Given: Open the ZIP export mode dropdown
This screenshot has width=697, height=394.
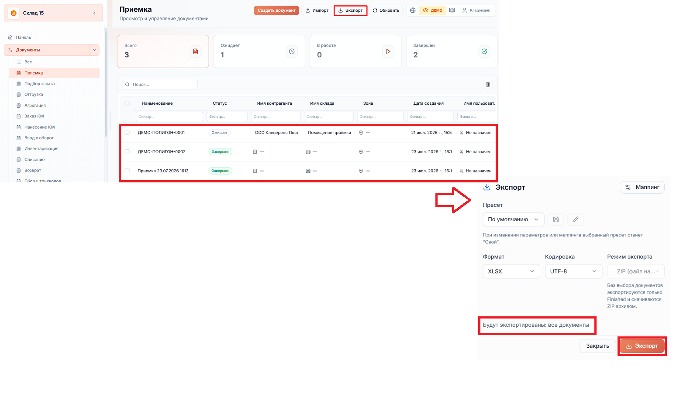Looking at the screenshot, I should [x=636, y=271].
